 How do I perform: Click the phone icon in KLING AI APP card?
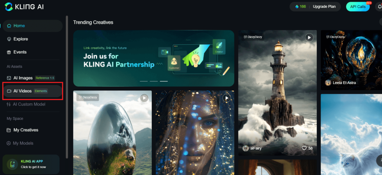12,164
